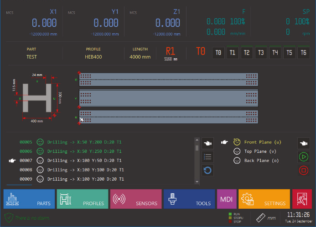Open the Sensors page

coord(136,199)
